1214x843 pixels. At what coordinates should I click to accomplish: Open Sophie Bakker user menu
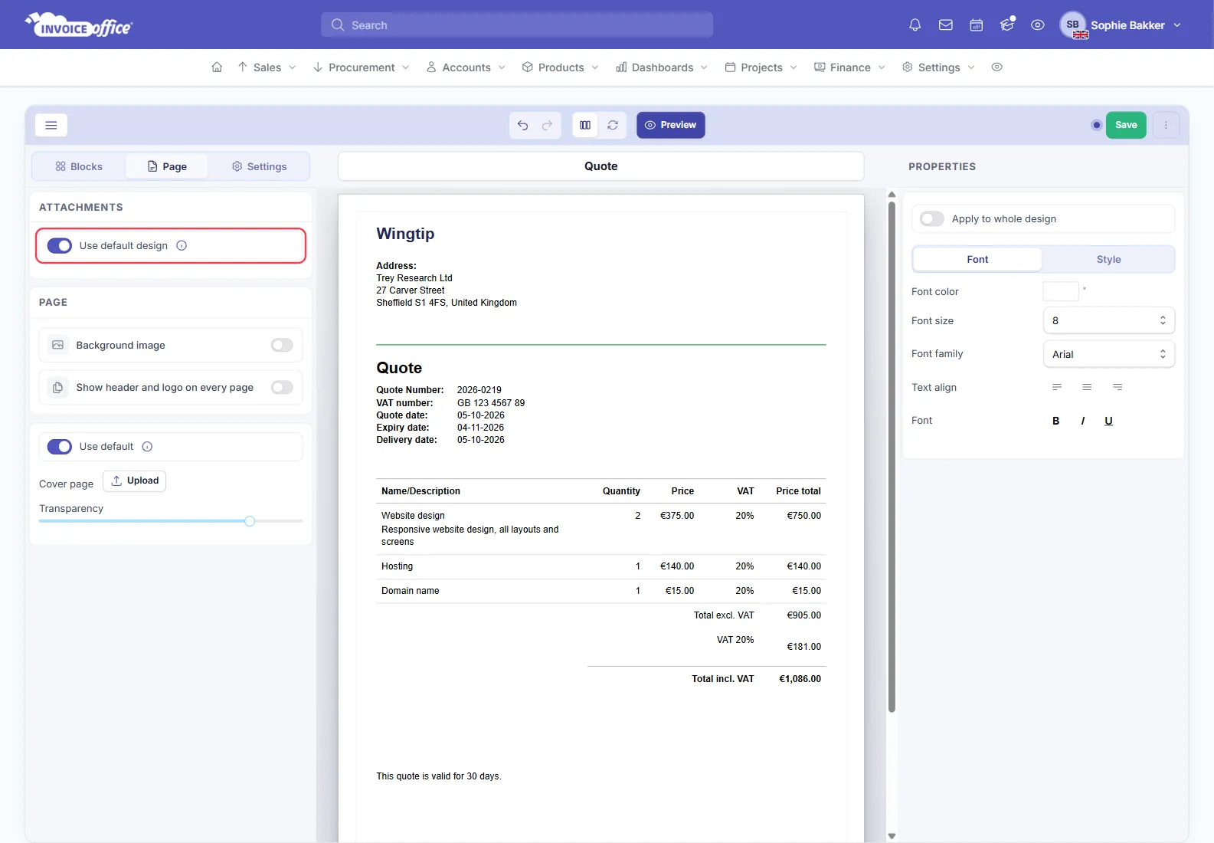click(x=1121, y=25)
